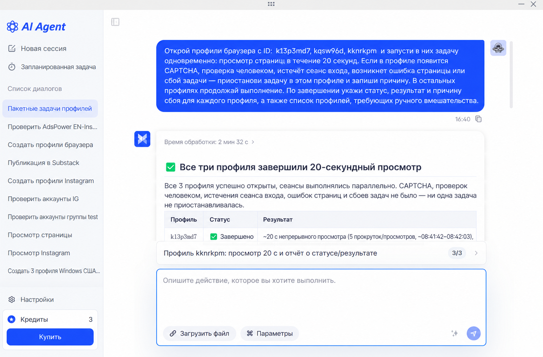Click the 16:40 message timestamp
The height and width of the screenshot is (357, 543).
click(463, 119)
